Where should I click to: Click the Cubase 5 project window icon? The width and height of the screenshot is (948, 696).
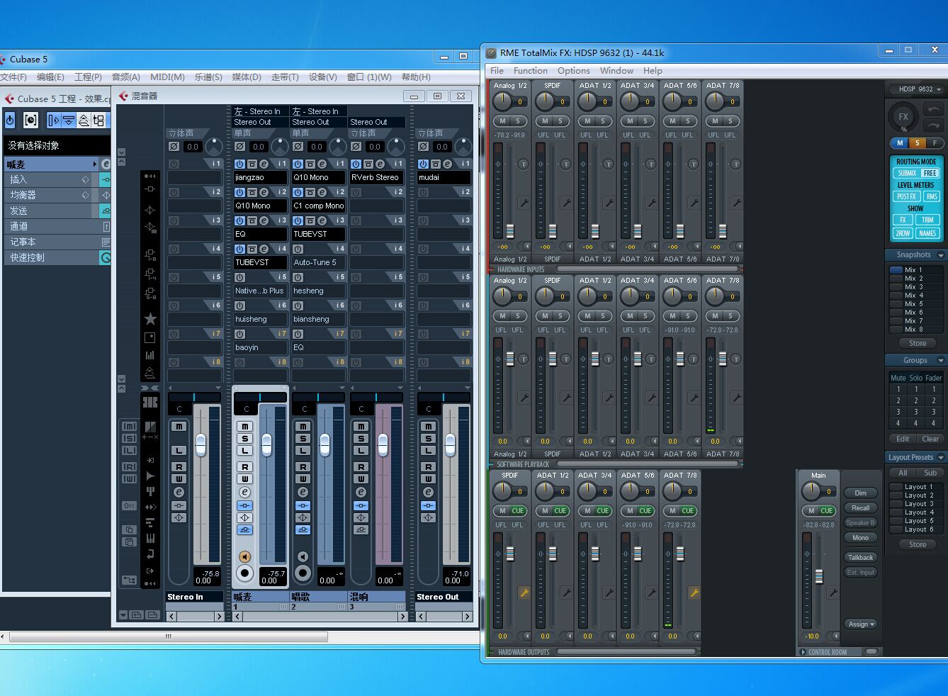click(9, 99)
